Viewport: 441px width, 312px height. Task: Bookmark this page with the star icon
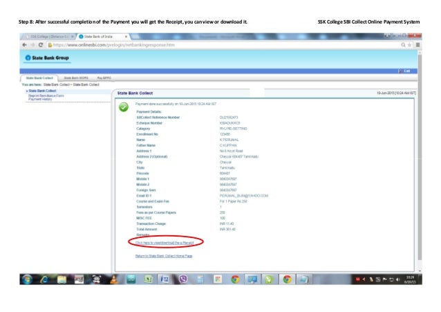click(x=409, y=45)
